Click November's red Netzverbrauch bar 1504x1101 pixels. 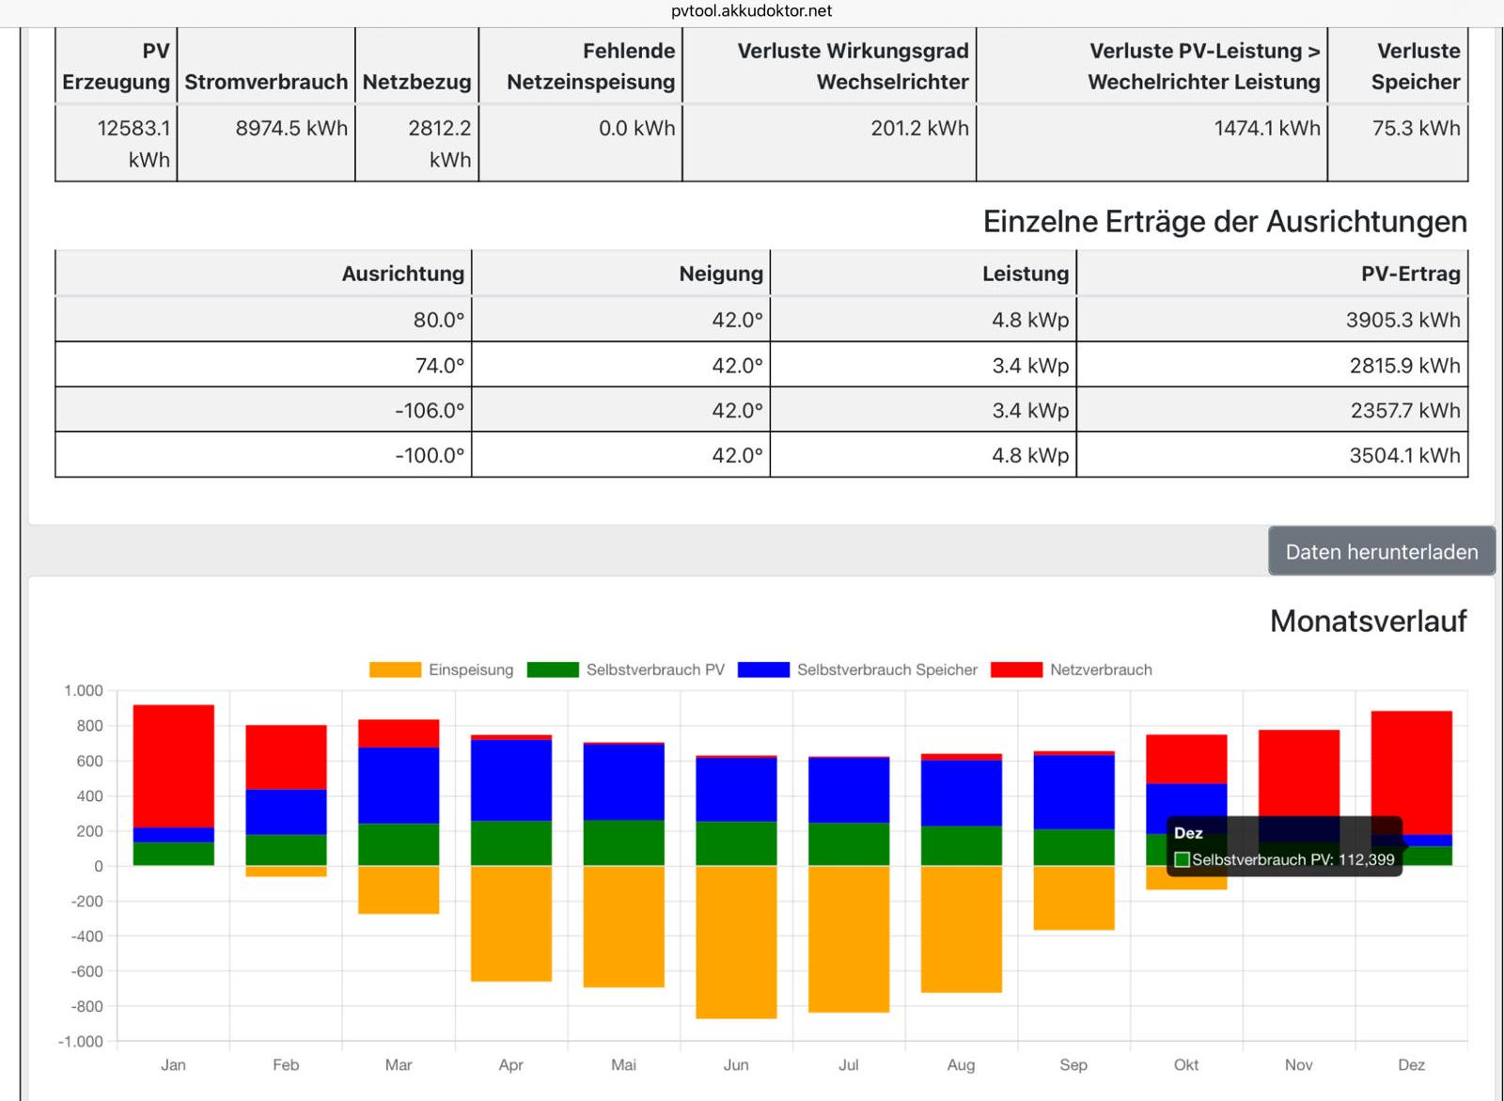(1298, 771)
